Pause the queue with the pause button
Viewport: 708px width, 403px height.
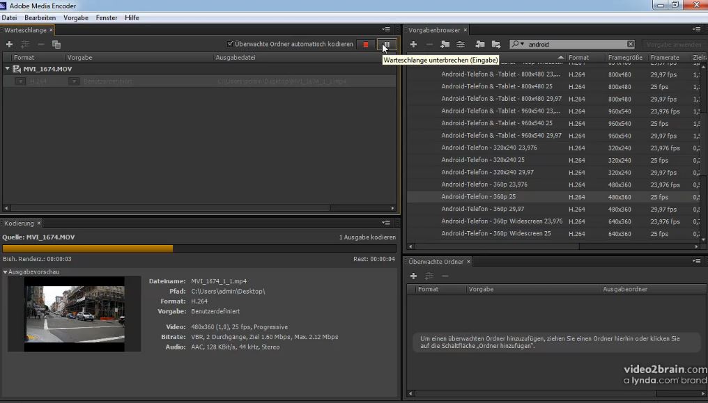coord(387,44)
